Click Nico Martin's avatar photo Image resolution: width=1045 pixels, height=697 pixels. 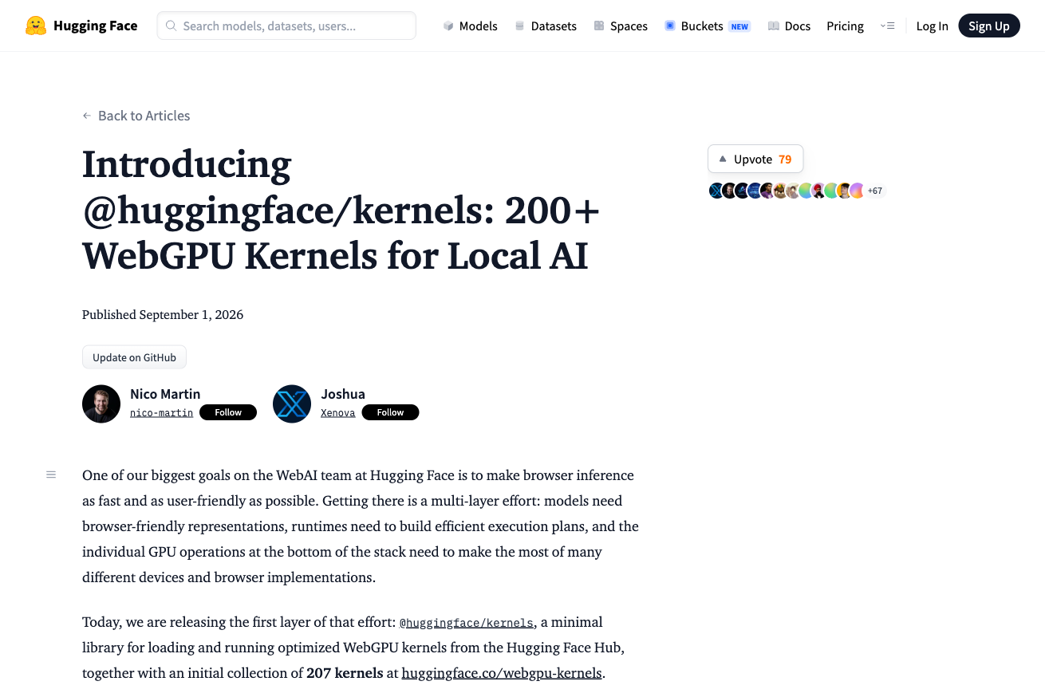(x=101, y=404)
